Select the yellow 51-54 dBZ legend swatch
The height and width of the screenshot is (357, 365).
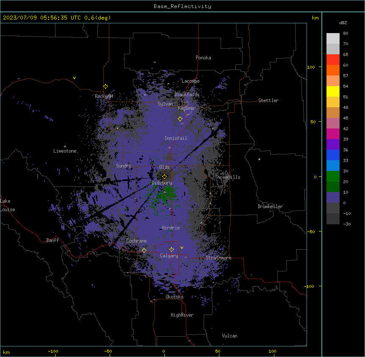pyautogui.click(x=333, y=92)
